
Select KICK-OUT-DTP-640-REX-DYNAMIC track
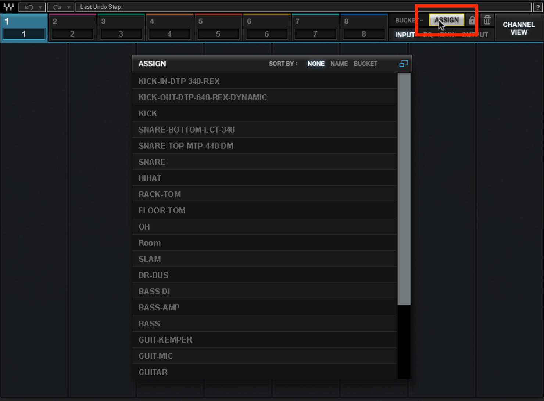click(265, 97)
